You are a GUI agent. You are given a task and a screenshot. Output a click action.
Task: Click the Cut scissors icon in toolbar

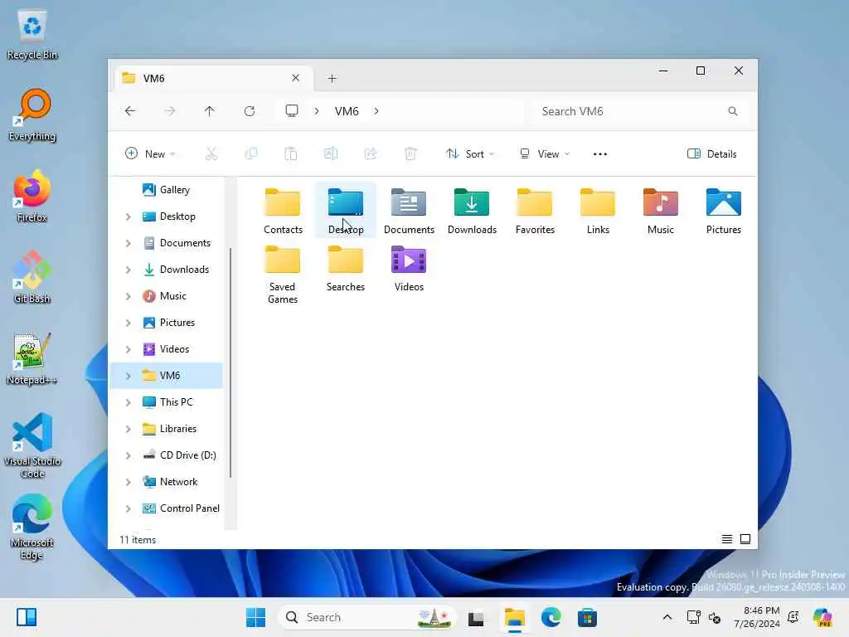tap(211, 153)
